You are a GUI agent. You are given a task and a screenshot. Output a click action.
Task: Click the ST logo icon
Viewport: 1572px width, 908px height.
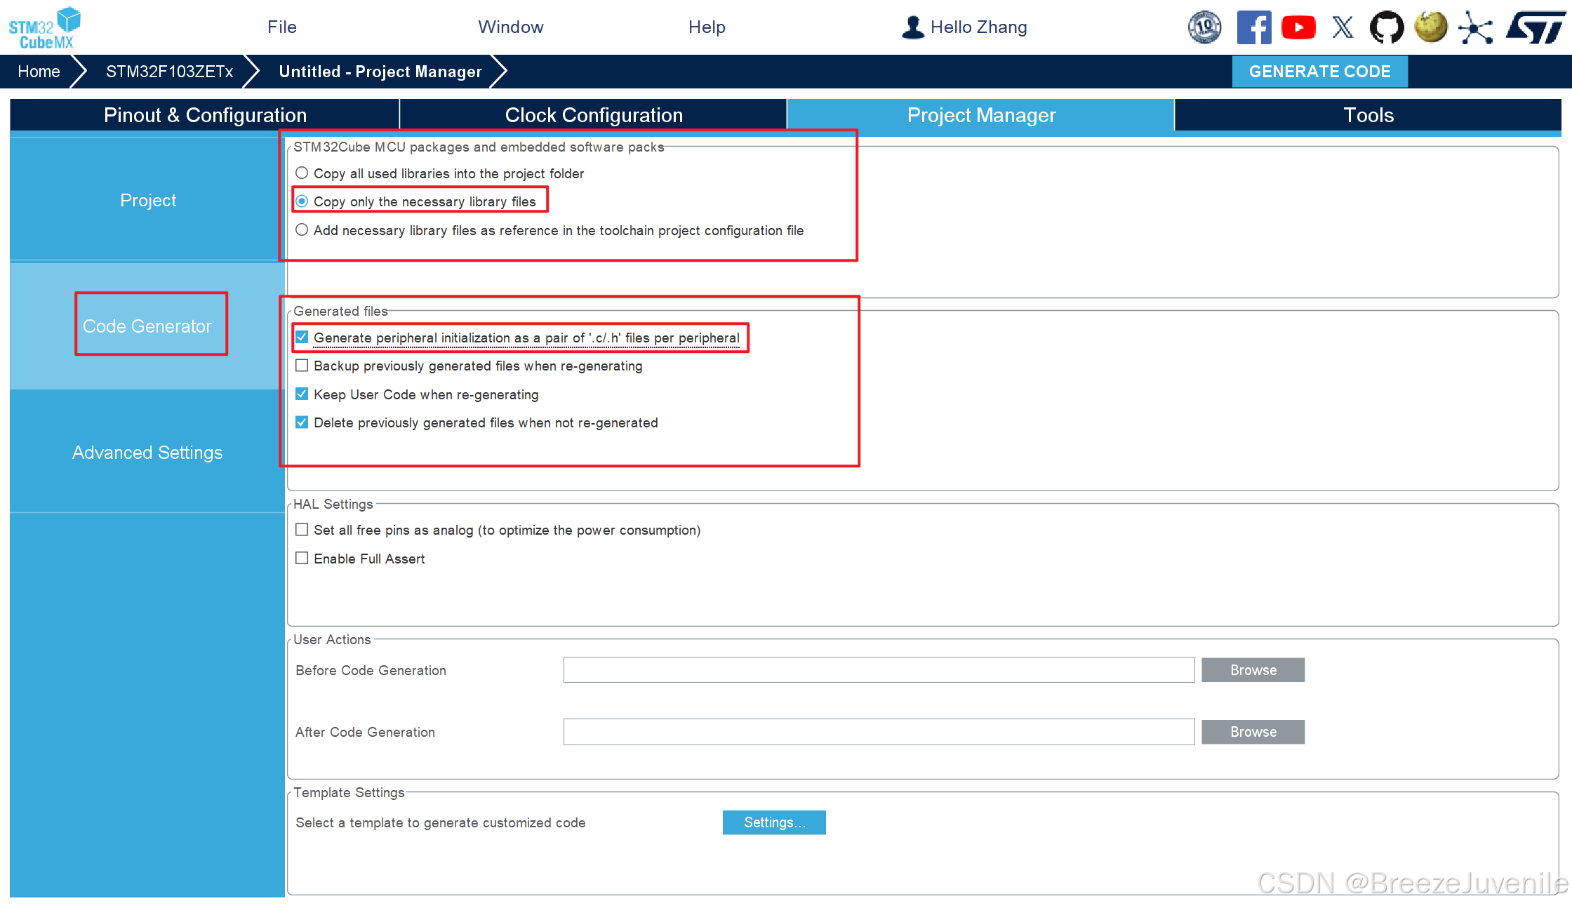click(1536, 28)
